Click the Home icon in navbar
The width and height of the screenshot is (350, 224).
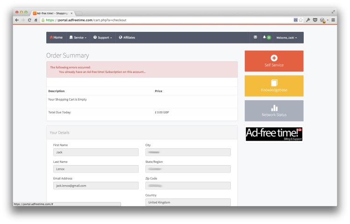[x=51, y=37]
